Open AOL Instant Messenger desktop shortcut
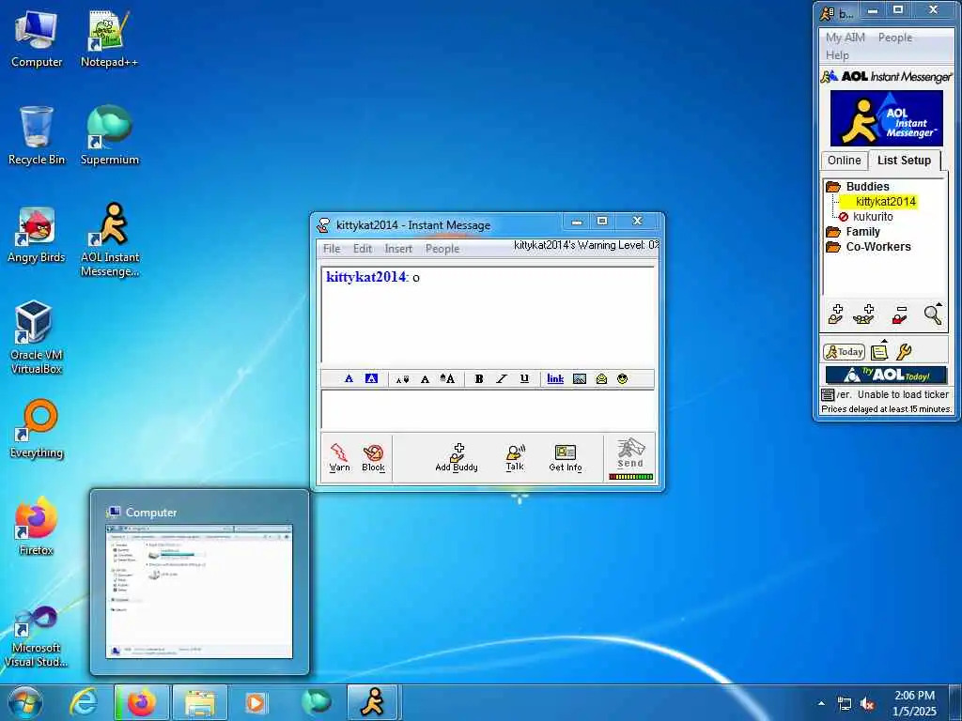Image resolution: width=962 pixels, height=721 pixels. click(x=109, y=240)
